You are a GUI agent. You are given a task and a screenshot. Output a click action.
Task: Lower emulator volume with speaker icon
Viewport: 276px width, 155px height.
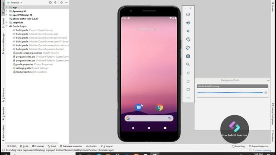(x=188, y=31)
